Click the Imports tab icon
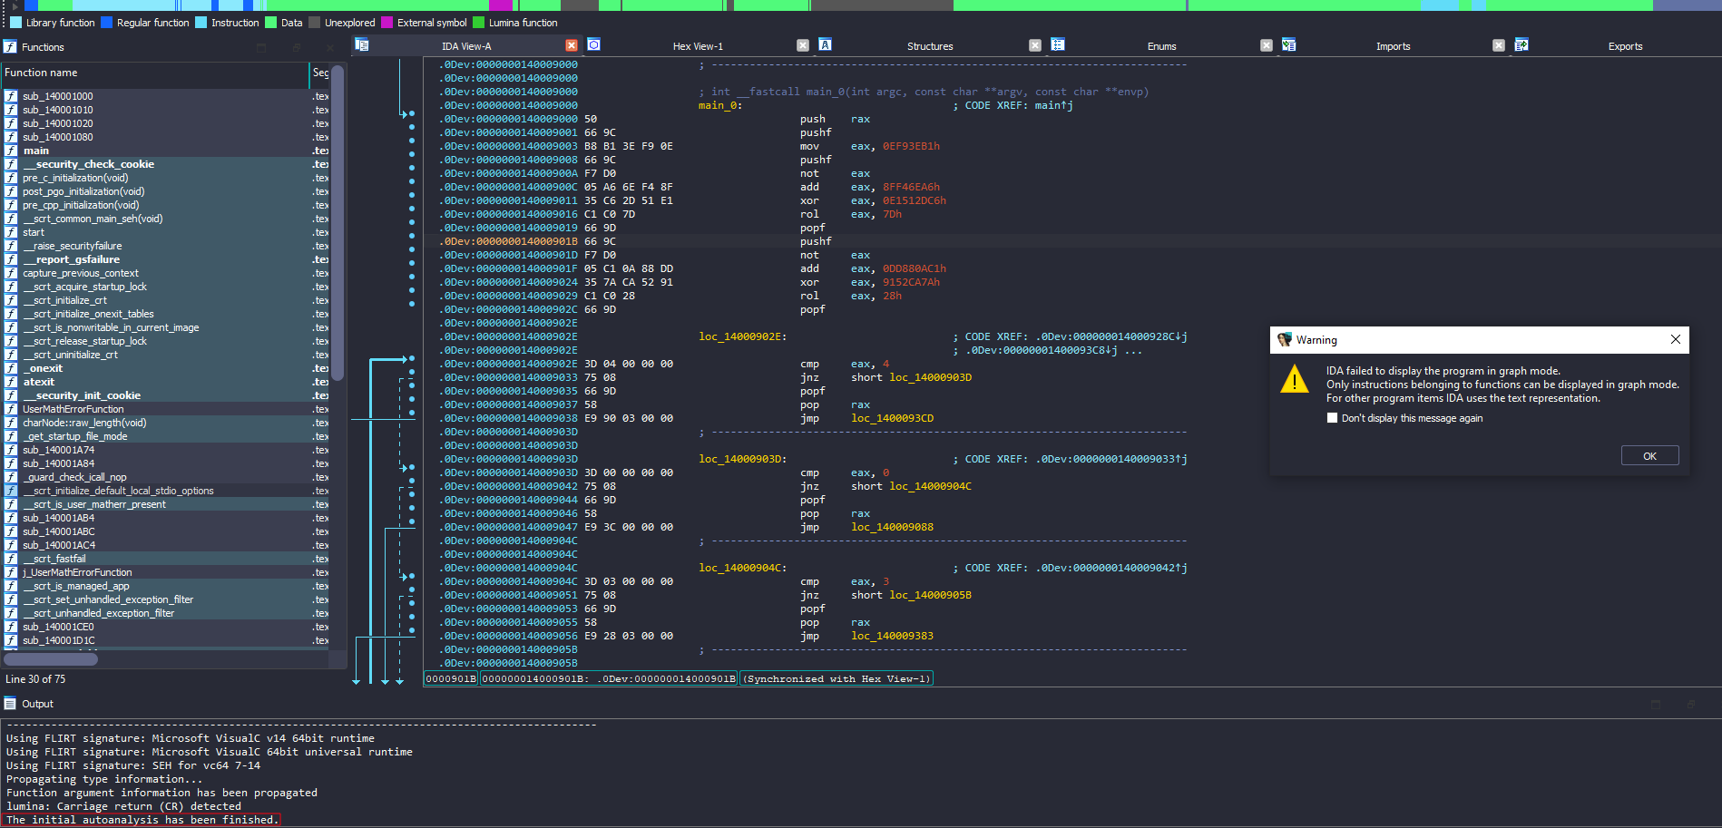The width and height of the screenshot is (1722, 828). (x=1289, y=45)
